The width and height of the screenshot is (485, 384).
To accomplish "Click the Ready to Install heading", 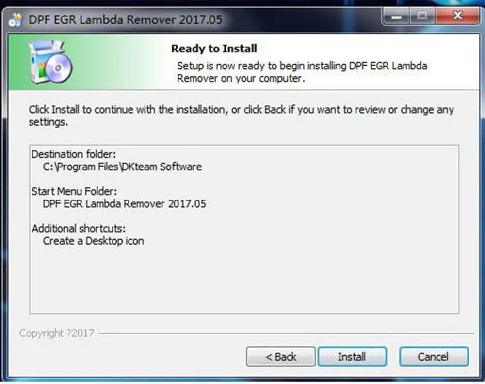I will tap(214, 49).
